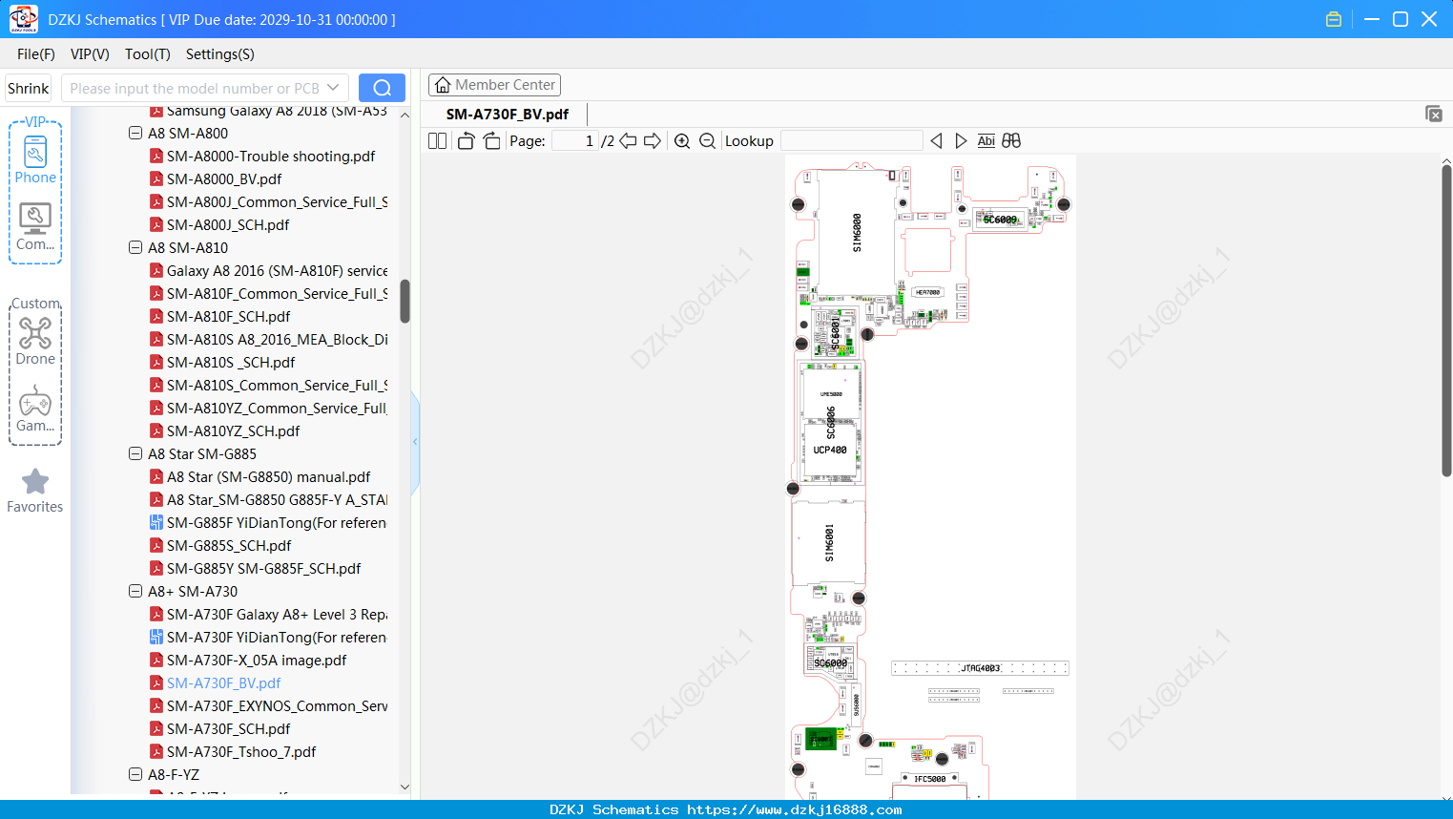Rotate the page with rotate icon

pyautogui.click(x=466, y=141)
